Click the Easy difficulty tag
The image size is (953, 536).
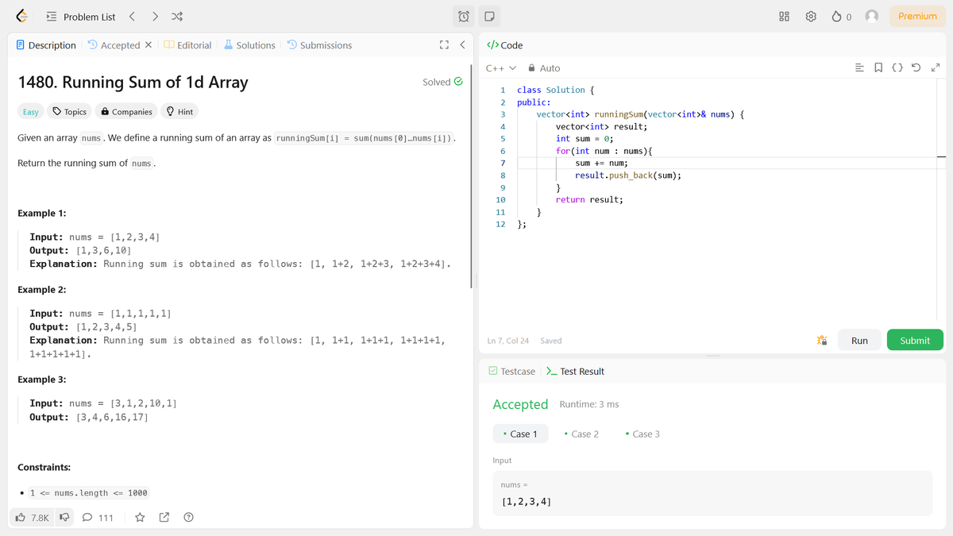point(30,111)
